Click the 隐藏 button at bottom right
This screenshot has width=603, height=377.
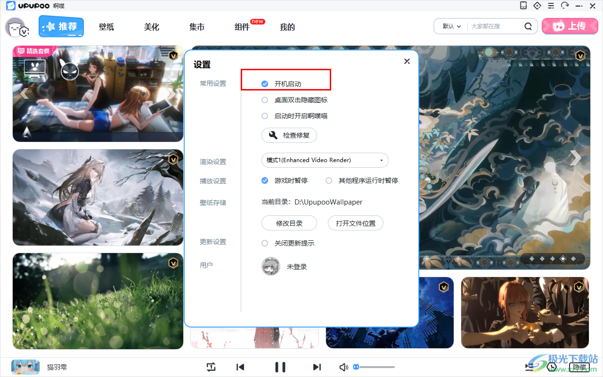coord(579,367)
